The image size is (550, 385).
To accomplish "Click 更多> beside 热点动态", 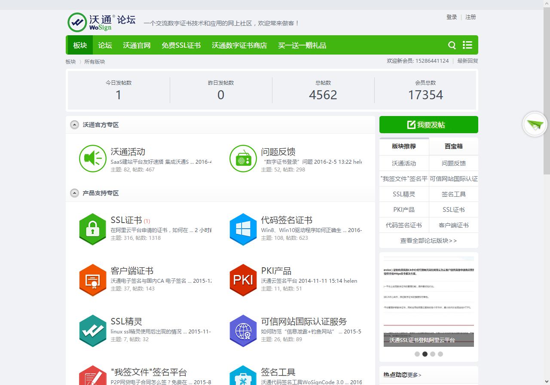I will [415, 375].
